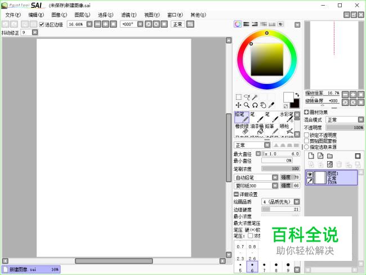Viewport: 366px width, 275px height.
Task: Adjust the 笔刷浓度 density slider
Action: click(x=280, y=168)
